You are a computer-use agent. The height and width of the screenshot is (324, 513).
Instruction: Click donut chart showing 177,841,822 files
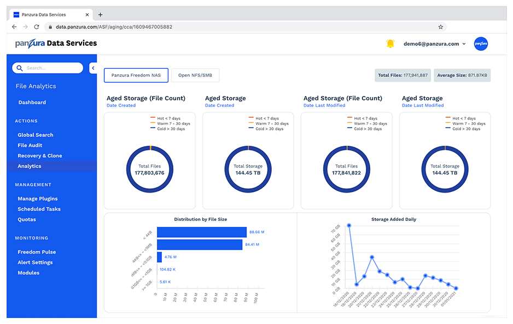(347, 169)
